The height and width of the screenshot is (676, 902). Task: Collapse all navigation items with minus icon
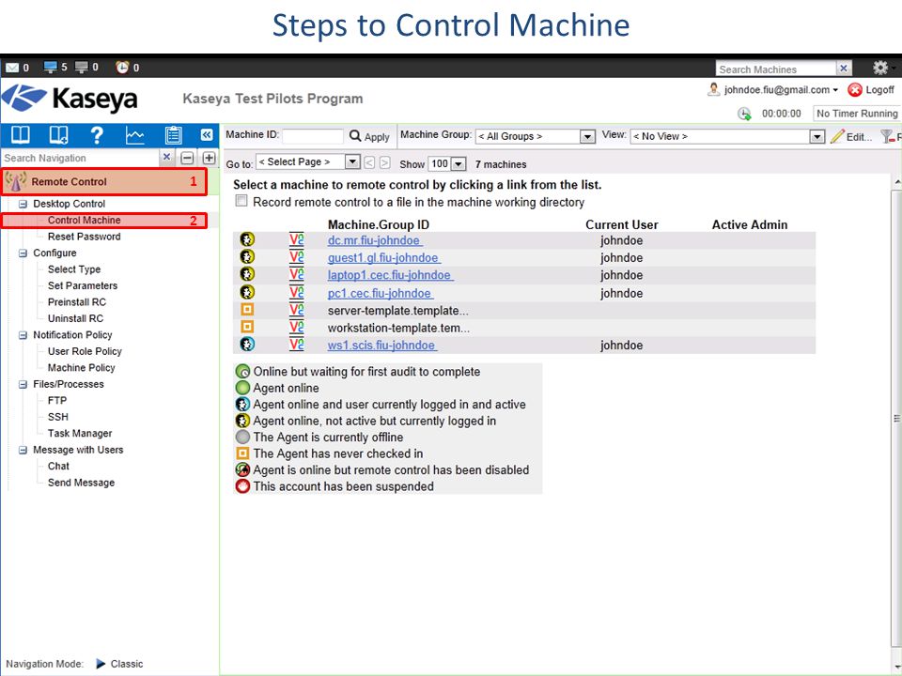pos(187,158)
